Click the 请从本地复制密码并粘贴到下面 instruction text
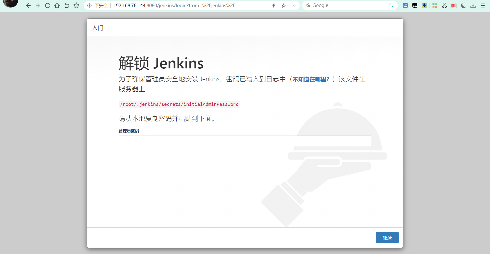Image resolution: width=490 pixels, height=254 pixels. (167, 118)
